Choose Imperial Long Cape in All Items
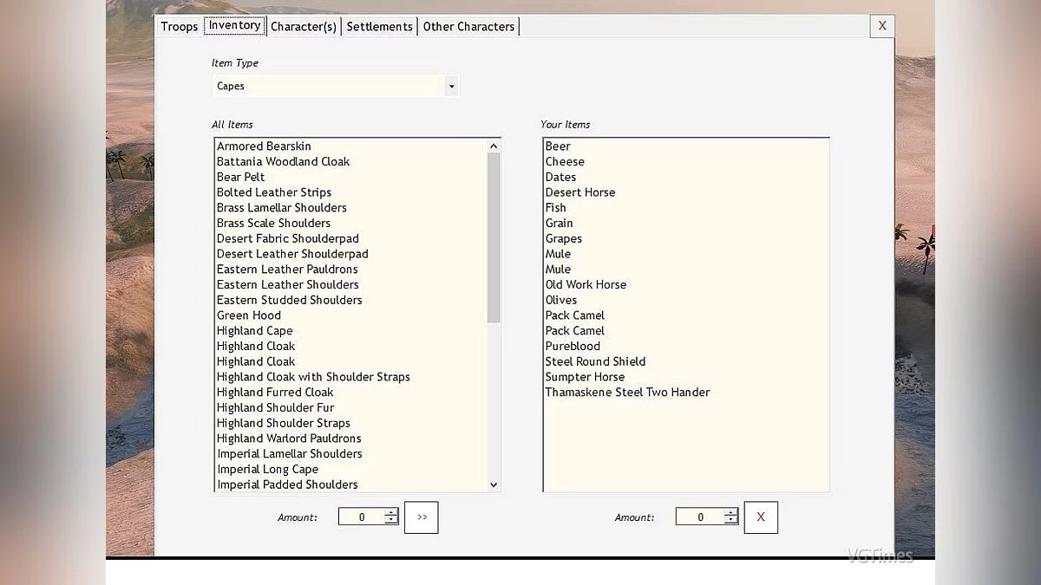Image resolution: width=1041 pixels, height=585 pixels. click(267, 469)
